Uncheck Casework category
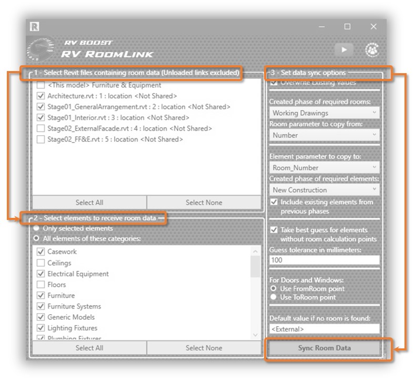 tap(41, 252)
